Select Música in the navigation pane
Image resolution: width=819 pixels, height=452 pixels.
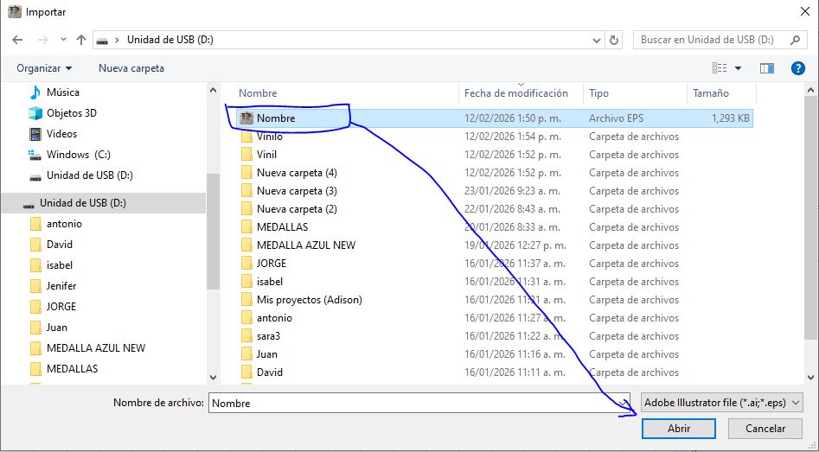[x=62, y=92]
